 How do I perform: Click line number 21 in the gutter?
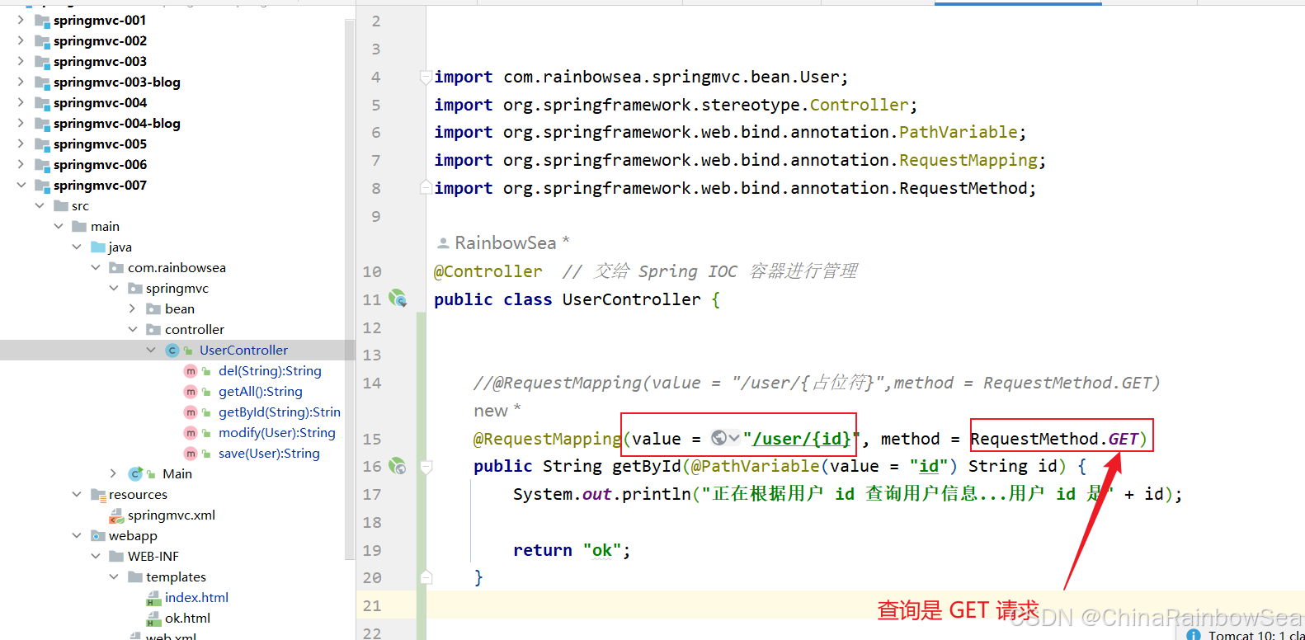pyautogui.click(x=372, y=605)
